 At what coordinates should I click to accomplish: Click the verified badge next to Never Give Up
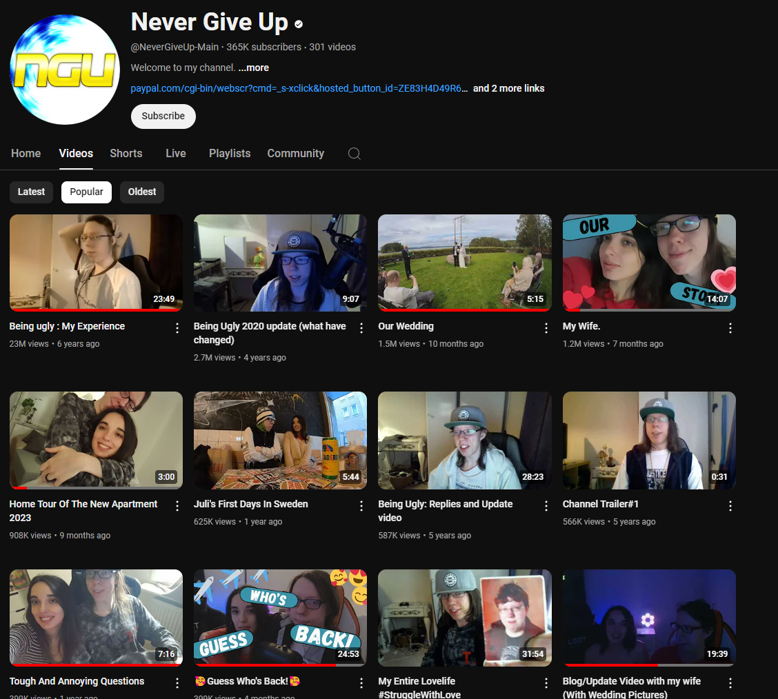[x=299, y=24]
